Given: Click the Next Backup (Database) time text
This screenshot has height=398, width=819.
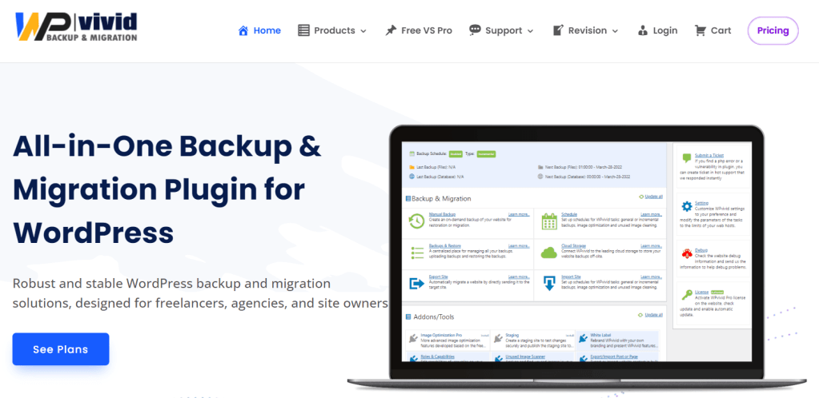Looking at the screenshot, I should click(x=588, y=177).
